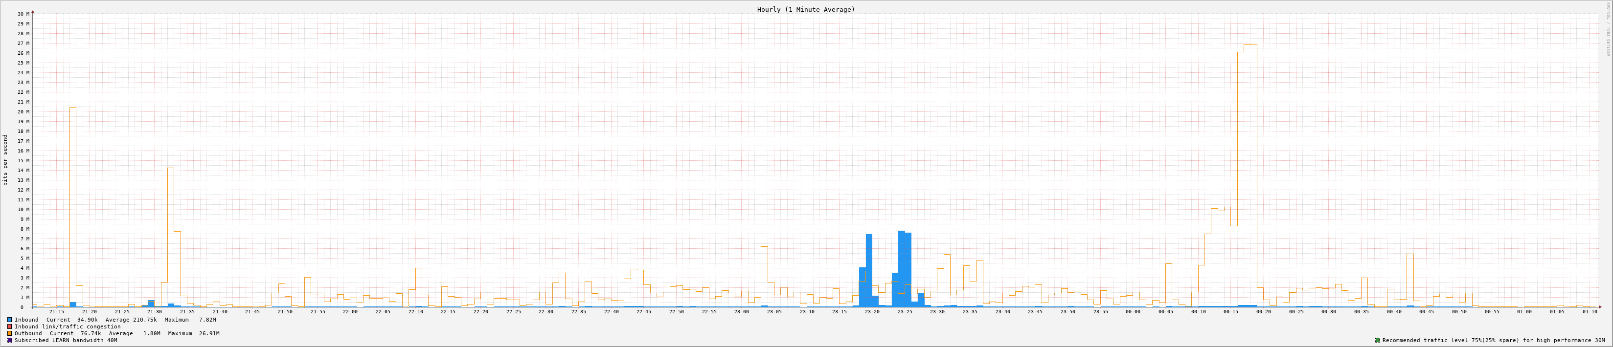Click the orange Outbound legend swatch
The height and width of the screenshot is (347, 1613).
9,333
